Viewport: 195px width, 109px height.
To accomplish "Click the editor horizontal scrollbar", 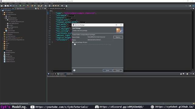I will coord(122,71).
